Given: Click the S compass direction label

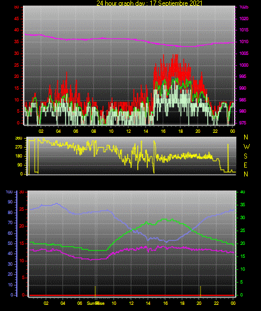Looking at the screenshot, I should pyautogui.click(x=245, y=156).
